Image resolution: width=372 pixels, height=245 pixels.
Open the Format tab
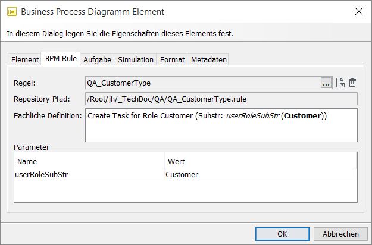tap(172, 60)
